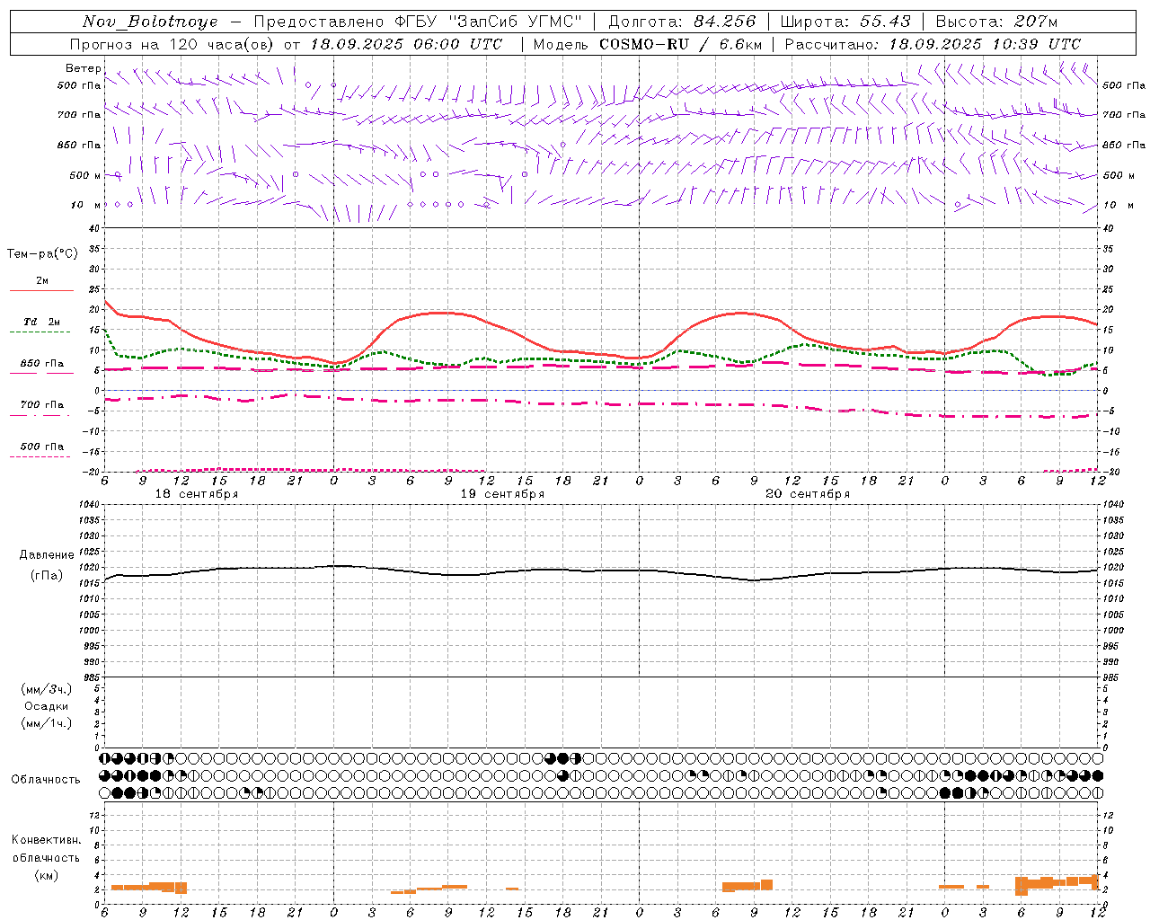Click the Долгота: 84.256 value

click(683, 22)
